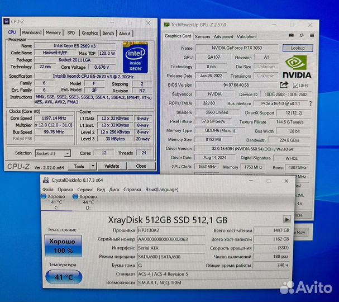Click the next disk arrow in CrystalDiskInfo
Image resolution: width=339 pixels, height=302 pixels.
pos(287,220)
